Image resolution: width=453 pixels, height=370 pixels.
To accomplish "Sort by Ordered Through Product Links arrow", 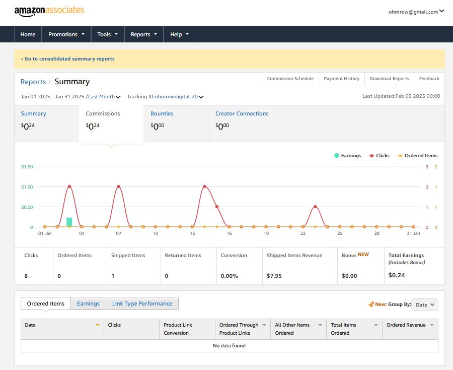I will (264, 325).
